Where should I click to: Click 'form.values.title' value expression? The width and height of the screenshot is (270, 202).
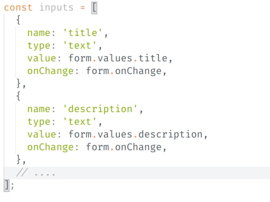(118, 58)
